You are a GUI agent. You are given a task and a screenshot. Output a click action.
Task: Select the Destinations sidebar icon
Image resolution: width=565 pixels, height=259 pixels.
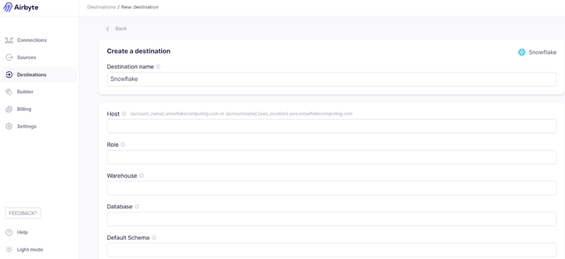point(9,75)
